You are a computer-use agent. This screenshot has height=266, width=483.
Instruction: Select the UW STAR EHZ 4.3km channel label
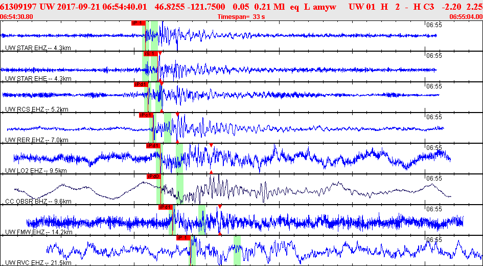tap(36, 48)
